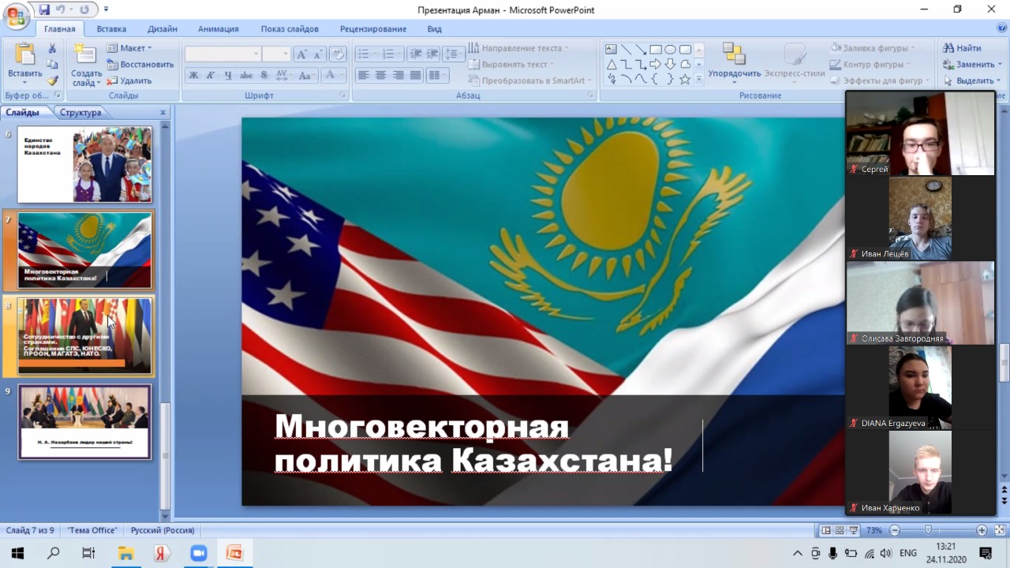1010x568 pixels.
Task: Click the Найти find button
Action: 962,48
